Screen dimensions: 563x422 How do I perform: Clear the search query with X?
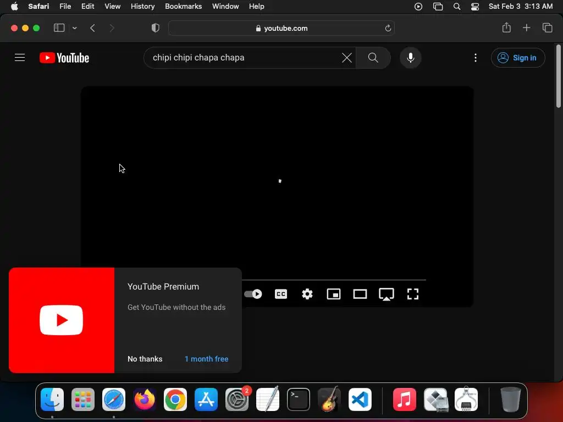[347, 57]
